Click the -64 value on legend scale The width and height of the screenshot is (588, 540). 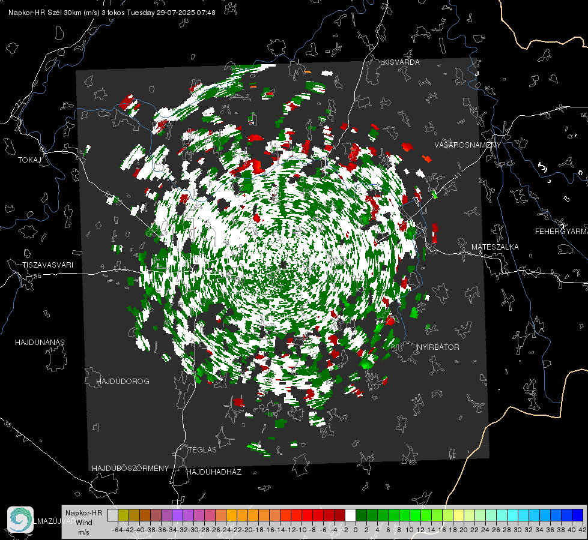[x=118, y=530]
